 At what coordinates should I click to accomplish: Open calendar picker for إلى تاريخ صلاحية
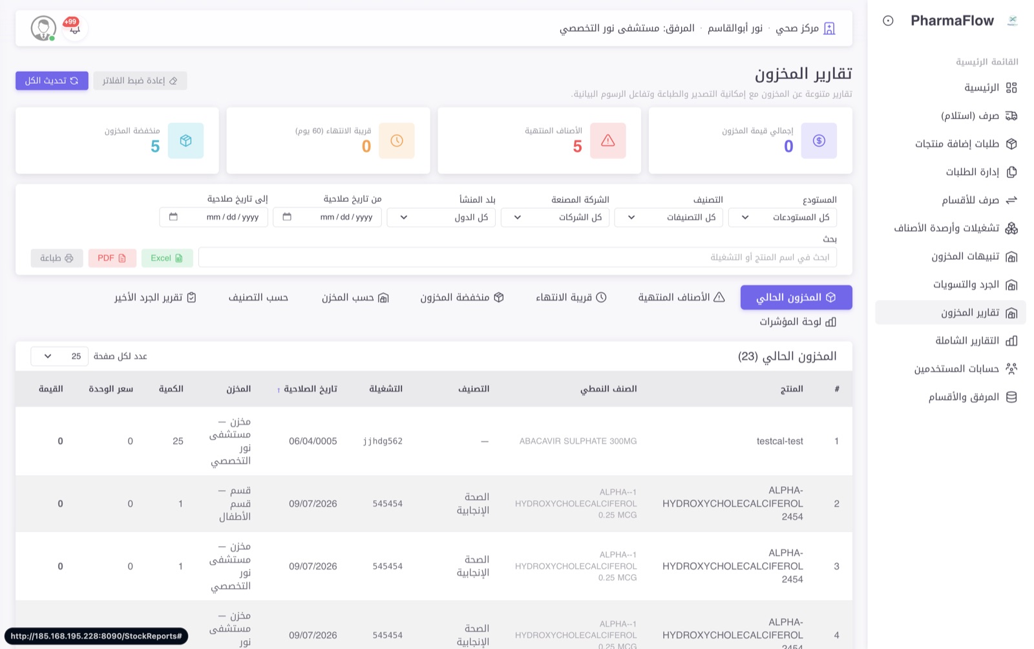click(x=173, y=217)
